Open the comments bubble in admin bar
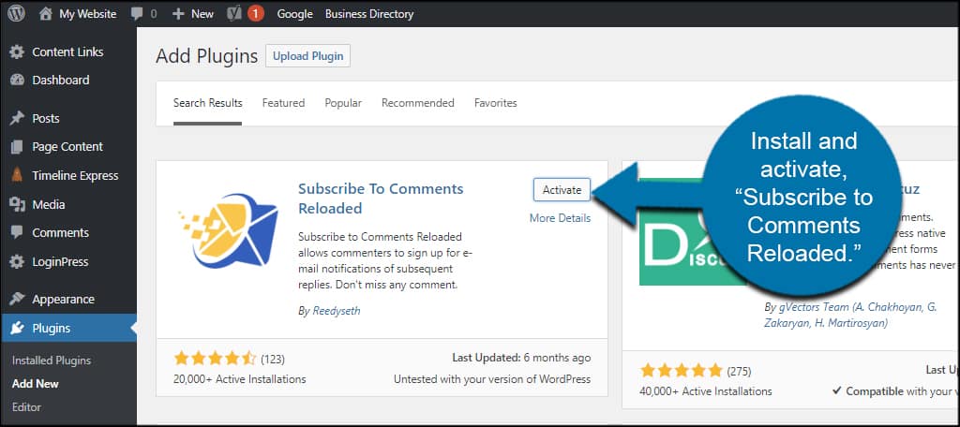Image resolution: width=960 pixels, height=427 pixels. [143, 14]
